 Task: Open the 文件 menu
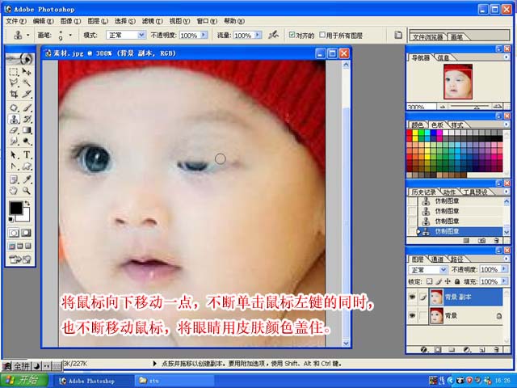pyautogui.click(x=16, y=21)
